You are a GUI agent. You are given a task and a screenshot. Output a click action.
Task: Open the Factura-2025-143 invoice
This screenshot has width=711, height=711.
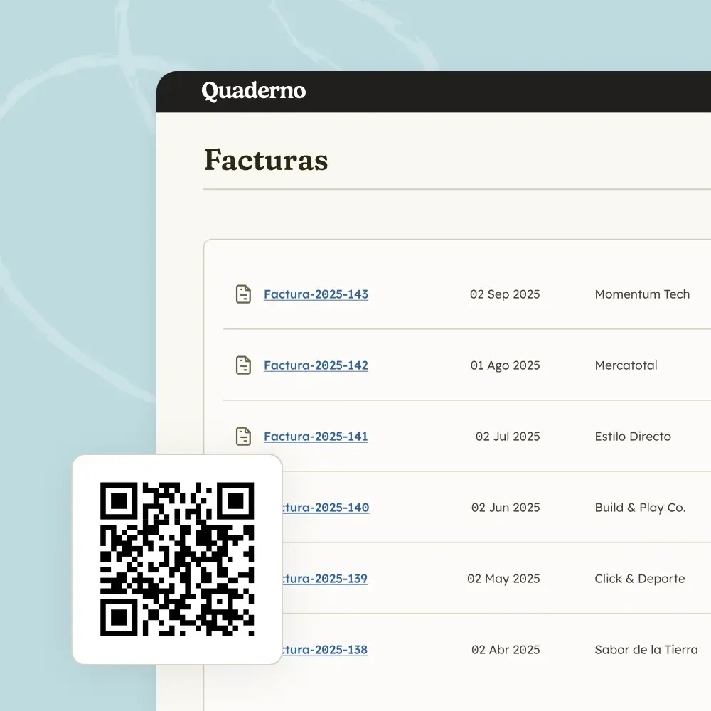[x=316, y=294]
